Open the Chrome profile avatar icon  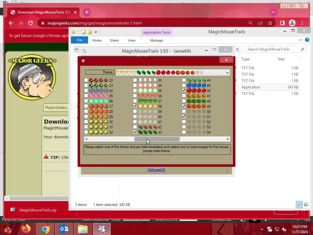point(292,23)
